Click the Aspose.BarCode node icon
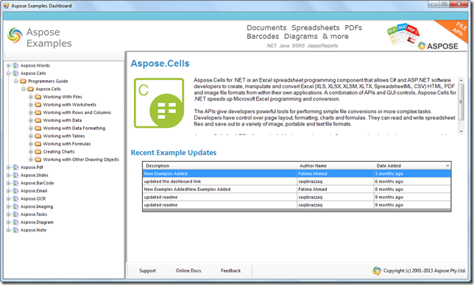 [15, 183]
